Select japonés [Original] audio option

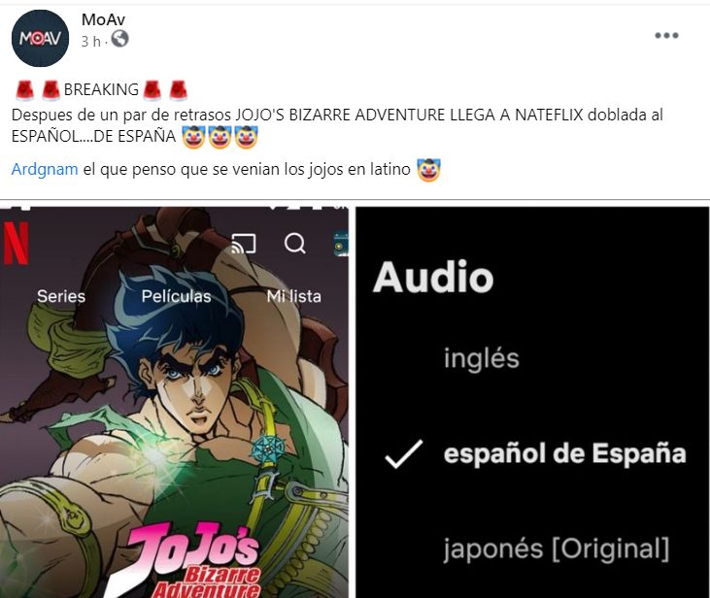tap(556, 549)
